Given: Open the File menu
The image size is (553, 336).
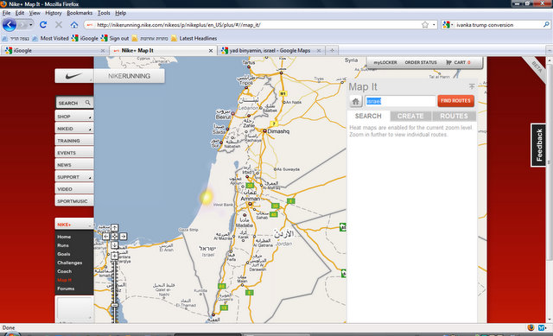Looking at the screenshot, I should pyautogui.click(x=6, y=13).
